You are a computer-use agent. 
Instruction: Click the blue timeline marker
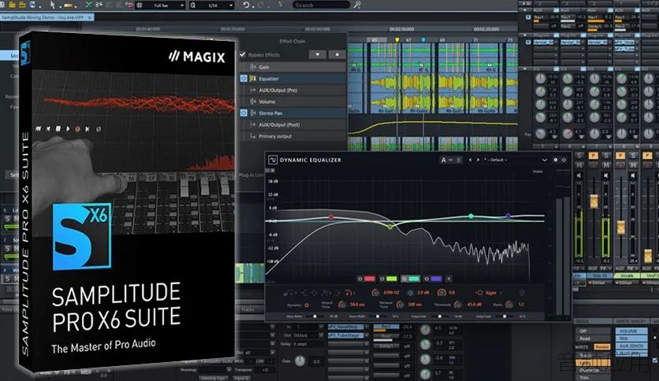(423, 40)
